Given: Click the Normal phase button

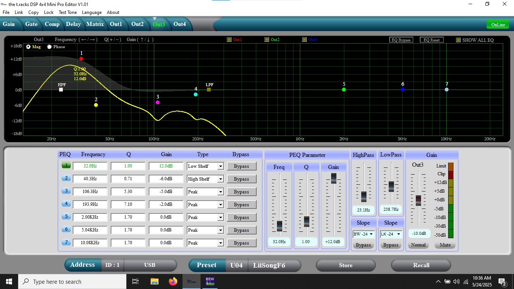Looking at the screenshot, I should 418,245.
